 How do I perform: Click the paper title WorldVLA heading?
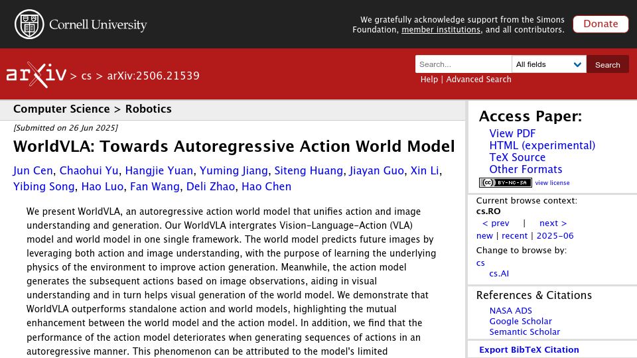(x=234, y=146)
